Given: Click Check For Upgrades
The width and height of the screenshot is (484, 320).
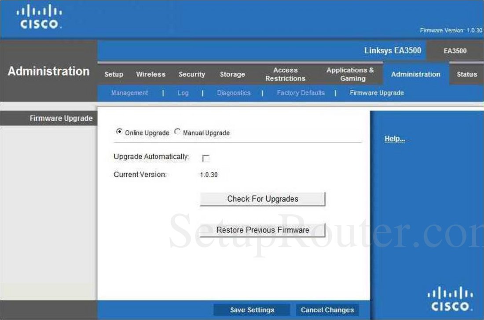Looking at the screenshot, I should pyautogui.click(x=262, y=199).
